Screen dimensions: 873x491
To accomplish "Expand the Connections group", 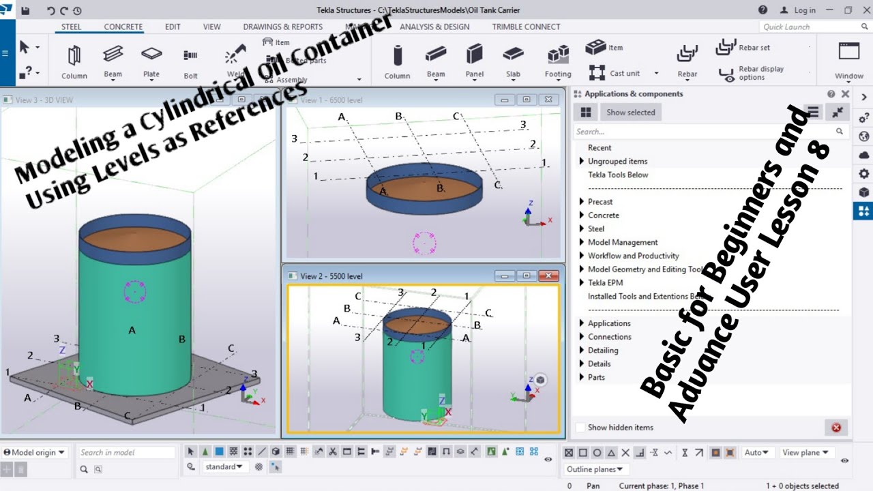I will 582,337.
